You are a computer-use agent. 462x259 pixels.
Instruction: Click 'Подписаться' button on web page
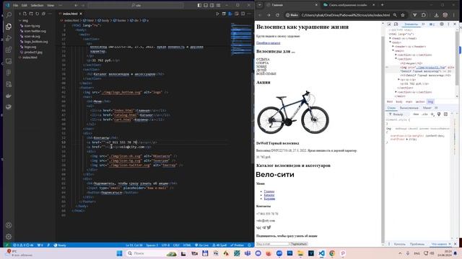point(298,244)
